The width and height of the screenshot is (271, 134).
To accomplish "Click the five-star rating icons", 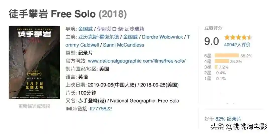I will 238,38.
